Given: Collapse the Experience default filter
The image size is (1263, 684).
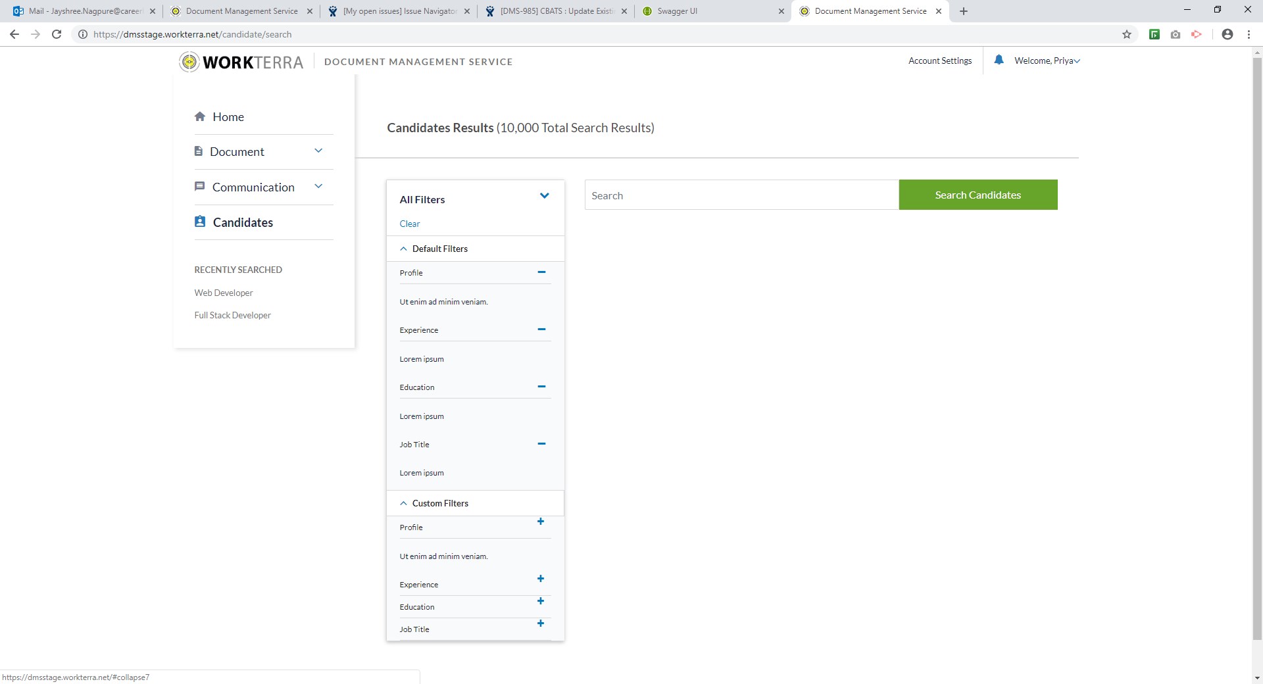Looking at the screenshot, I should pos(541,330).
